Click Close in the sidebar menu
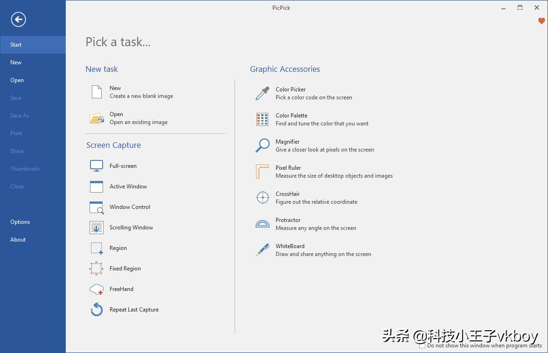Screen dimensions: 548x353 pos(33,186)
